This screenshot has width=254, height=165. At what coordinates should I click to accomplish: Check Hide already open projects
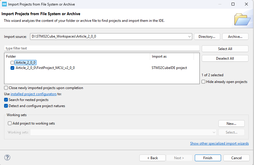[204, 82]
